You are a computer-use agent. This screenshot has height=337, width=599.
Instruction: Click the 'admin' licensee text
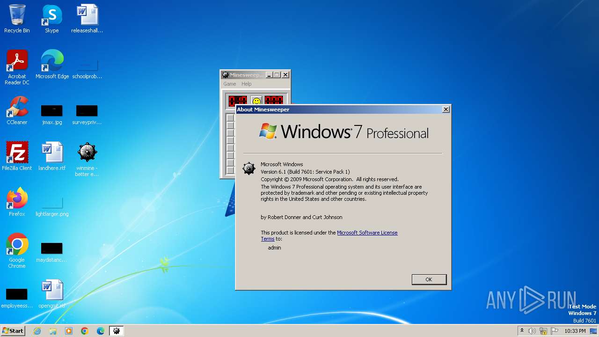pyautogui.click(x=275, y=248)
